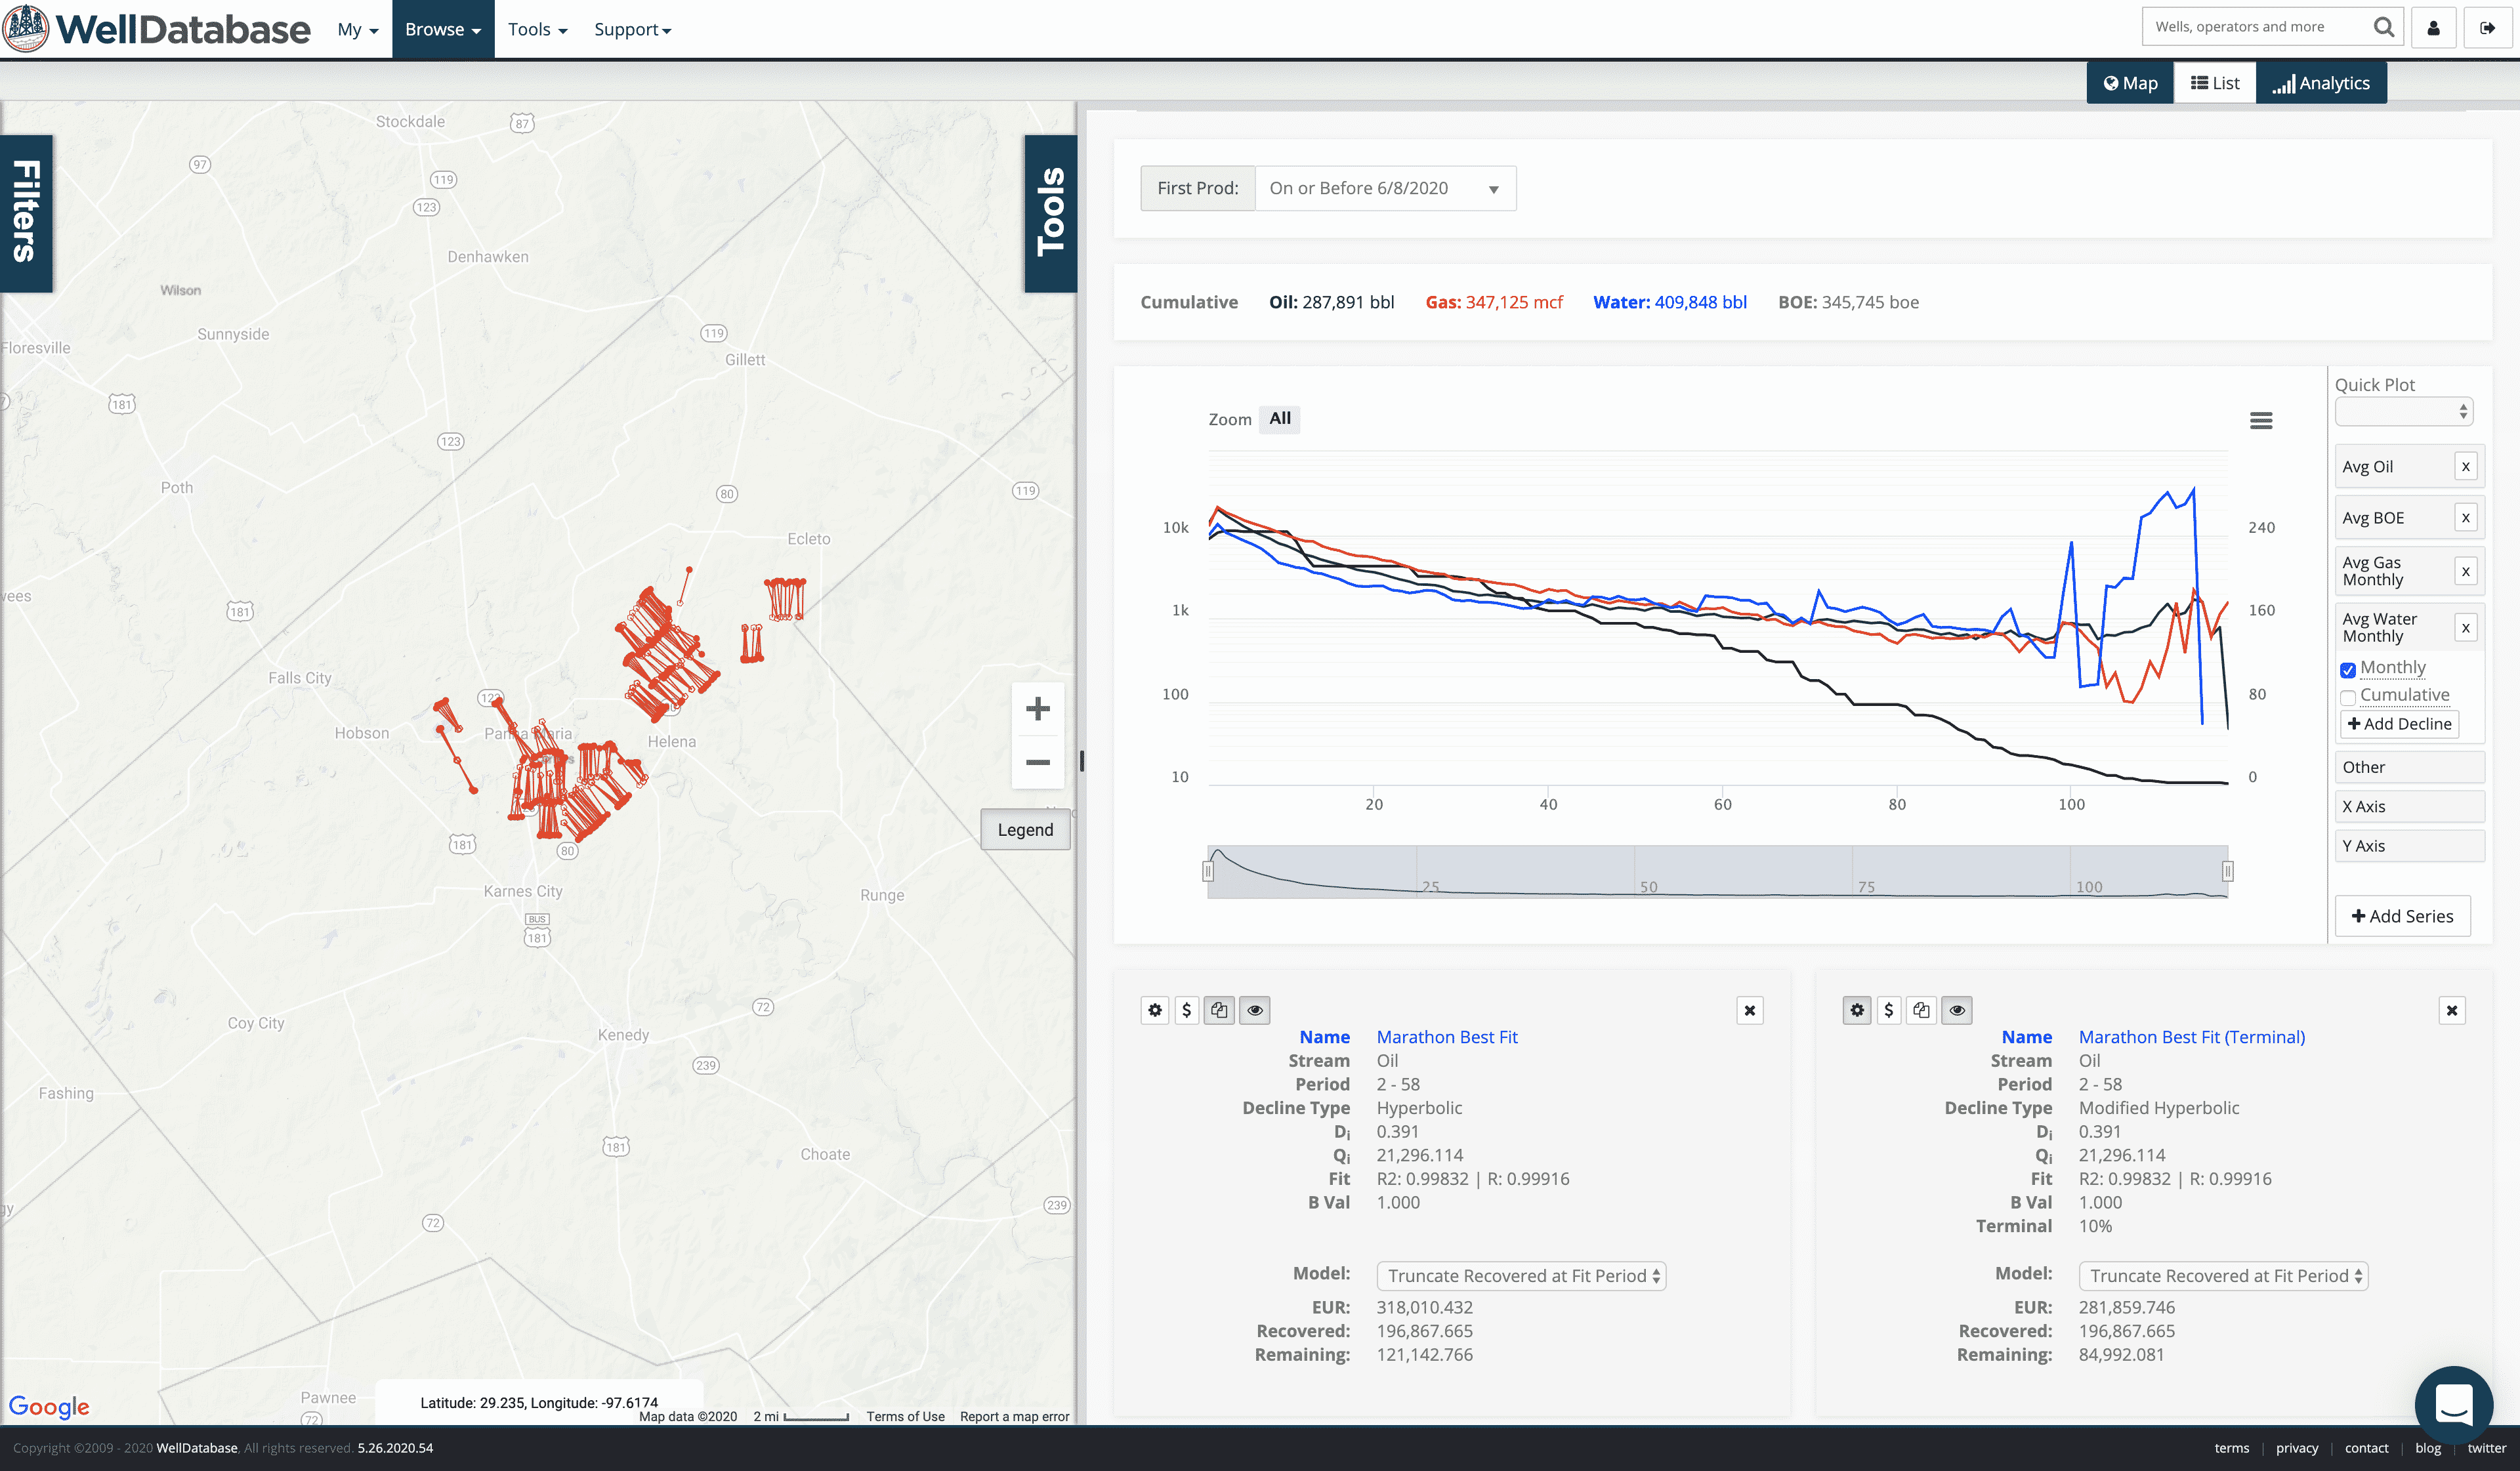The image size is (2520, 1471).
Task: Open the chat support bubble
Action: coord(2453,1405)
